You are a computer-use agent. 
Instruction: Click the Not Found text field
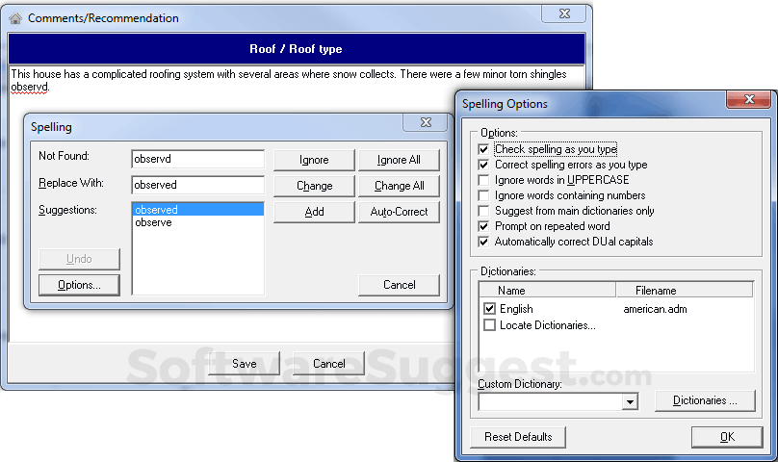tap(198, 159)
